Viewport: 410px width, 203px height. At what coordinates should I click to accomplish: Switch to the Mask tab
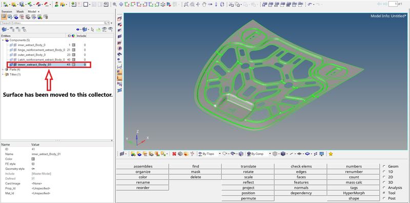pos(20,11)
